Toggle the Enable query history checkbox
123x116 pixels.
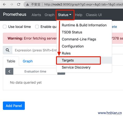click(37, 27)
